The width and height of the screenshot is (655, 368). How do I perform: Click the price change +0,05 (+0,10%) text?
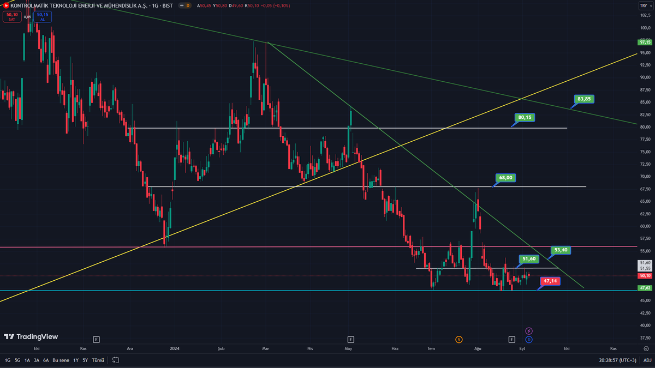pyautogui.click(x=276, y=5)
